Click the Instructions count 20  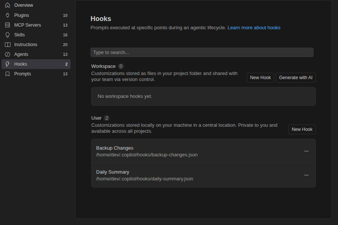(65, 45)
